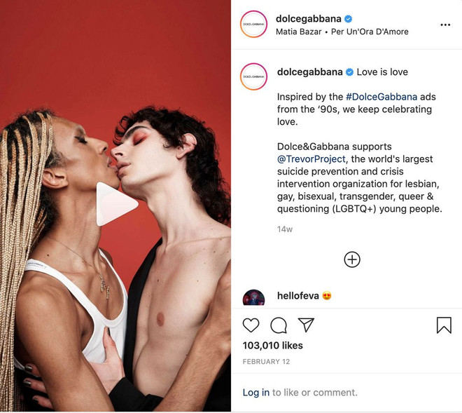Open hellofeva commenter username
Image resolution: width=462 pixels, height=413 pixels.
tap(298, 296)
